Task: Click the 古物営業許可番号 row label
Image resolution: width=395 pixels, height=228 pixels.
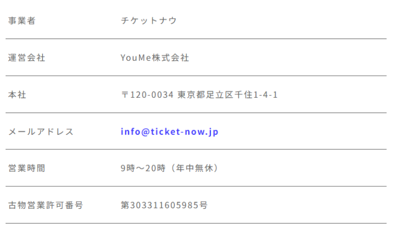Action: tap(45, 205)
